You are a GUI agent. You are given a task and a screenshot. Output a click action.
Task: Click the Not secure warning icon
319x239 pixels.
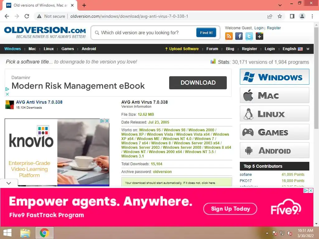pyautogui.click(x=39, y=16)
